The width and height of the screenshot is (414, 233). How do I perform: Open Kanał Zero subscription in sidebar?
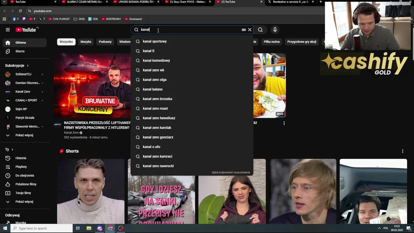pyautogui.click(x=25, y=92)
